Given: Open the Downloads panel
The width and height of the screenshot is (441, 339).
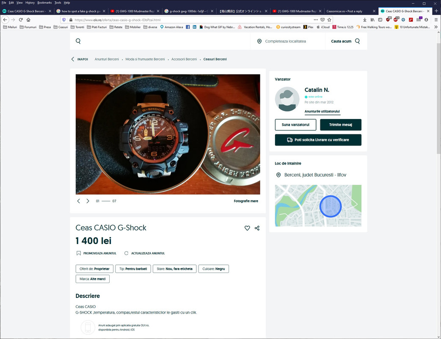Looking at the screenshot, I should (365, 20).
